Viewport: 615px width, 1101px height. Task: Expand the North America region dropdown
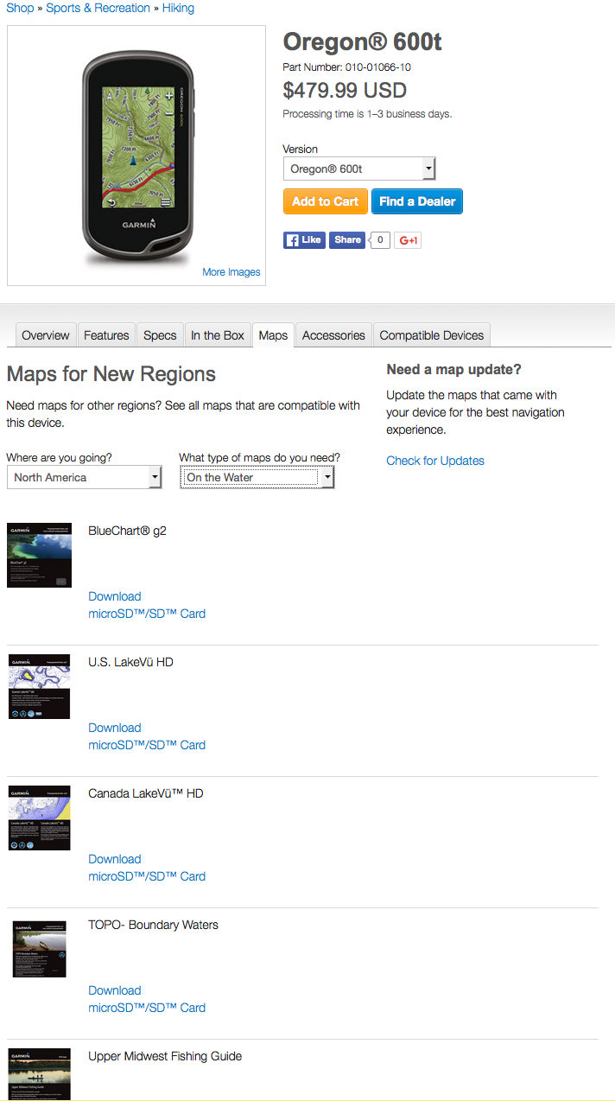[84, 477]
